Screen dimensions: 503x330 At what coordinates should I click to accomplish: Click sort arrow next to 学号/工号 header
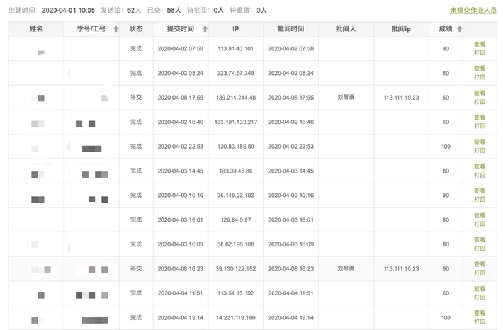click(116, 30)
